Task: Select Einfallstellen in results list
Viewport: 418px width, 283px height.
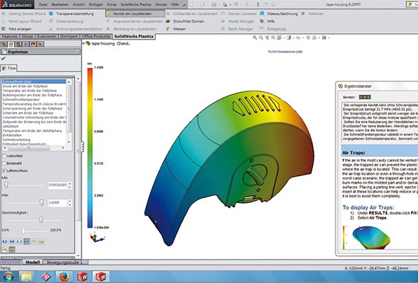Action: [12, 135]
